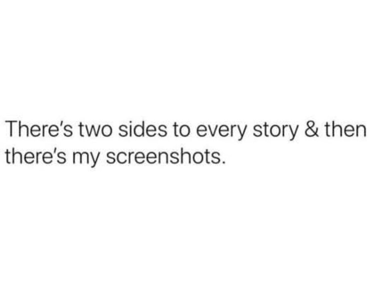This screenshot has height=301, width=371.
Task: Select the word "story"
Action: pyautogui.click(x=275, y=132)
